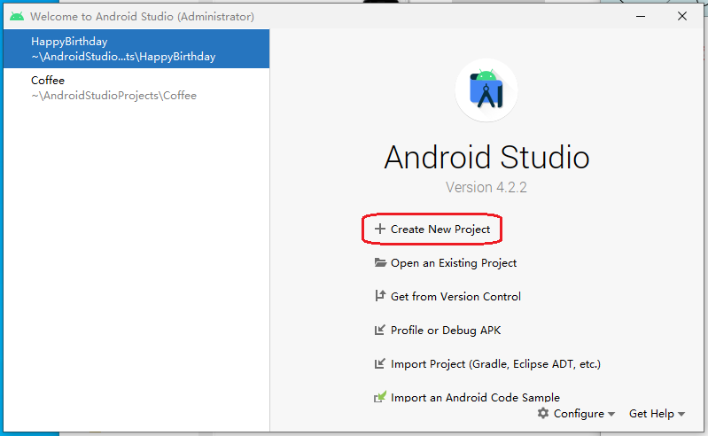Open the recent HappyBirthday project

click(x=136, y=49)
